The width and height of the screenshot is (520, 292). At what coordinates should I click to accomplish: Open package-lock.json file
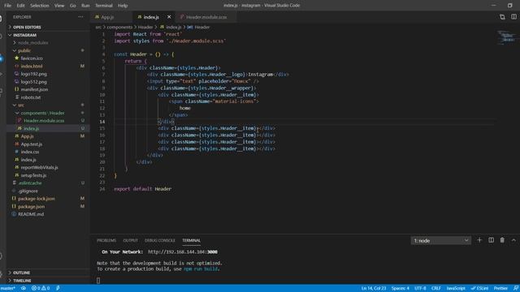36,199
